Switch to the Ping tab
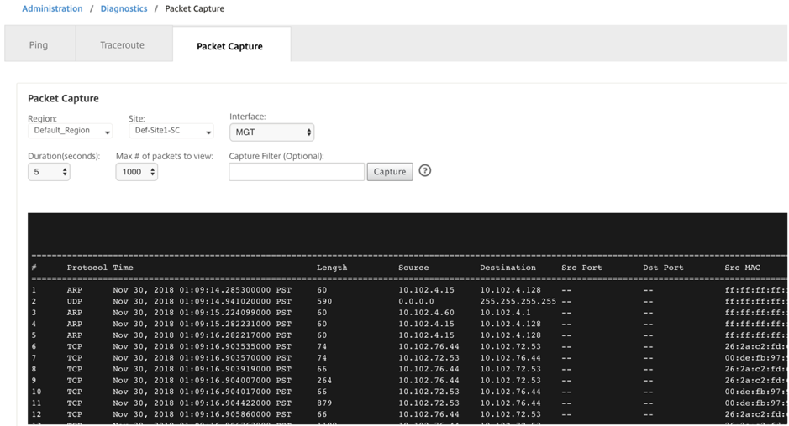Viewport: 789px width, 426px height. pos(39,44)
